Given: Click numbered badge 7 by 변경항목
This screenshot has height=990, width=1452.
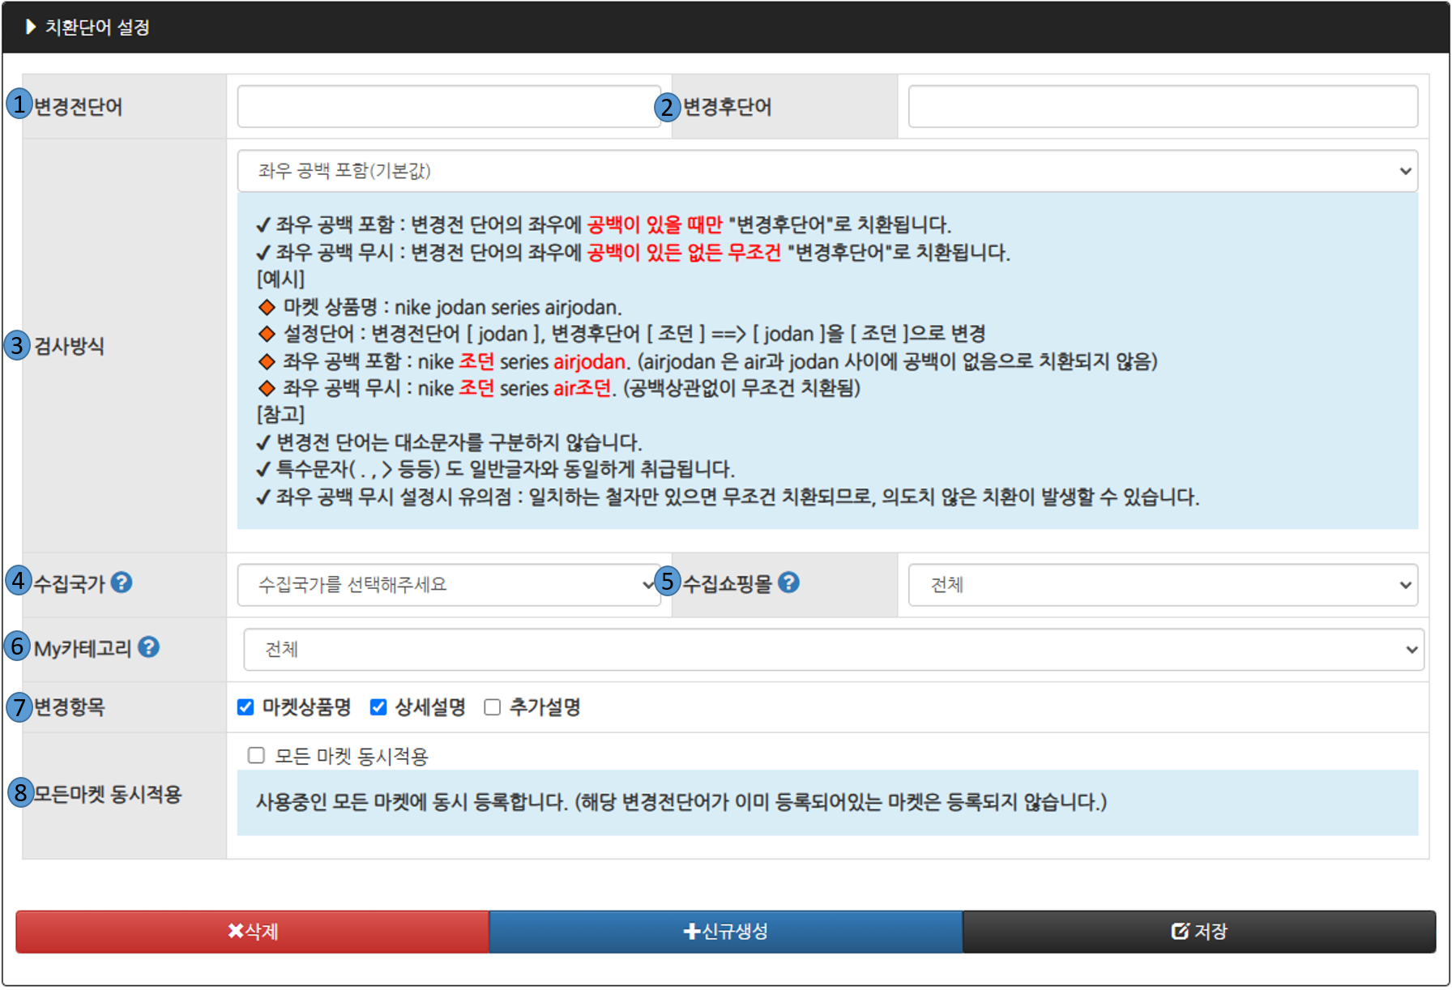Looking at the screenshot, I should pyautogui.click(x=19, y=706).
